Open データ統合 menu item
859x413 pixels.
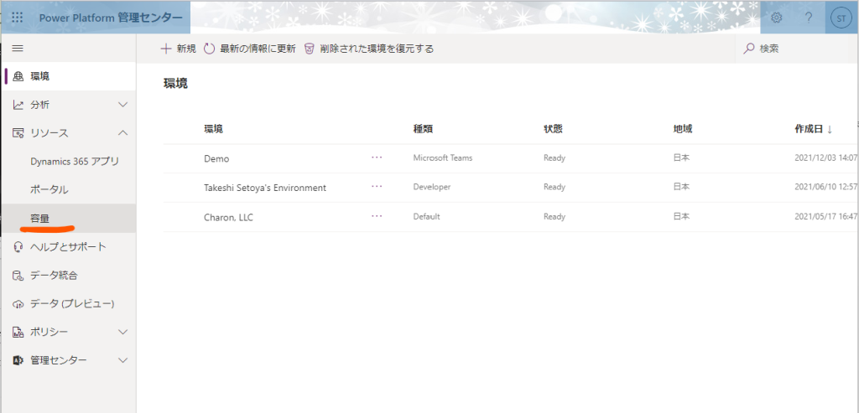point(68,275)
